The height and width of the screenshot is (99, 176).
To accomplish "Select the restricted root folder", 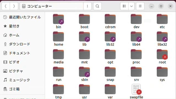I will click(x=162, y=54).
